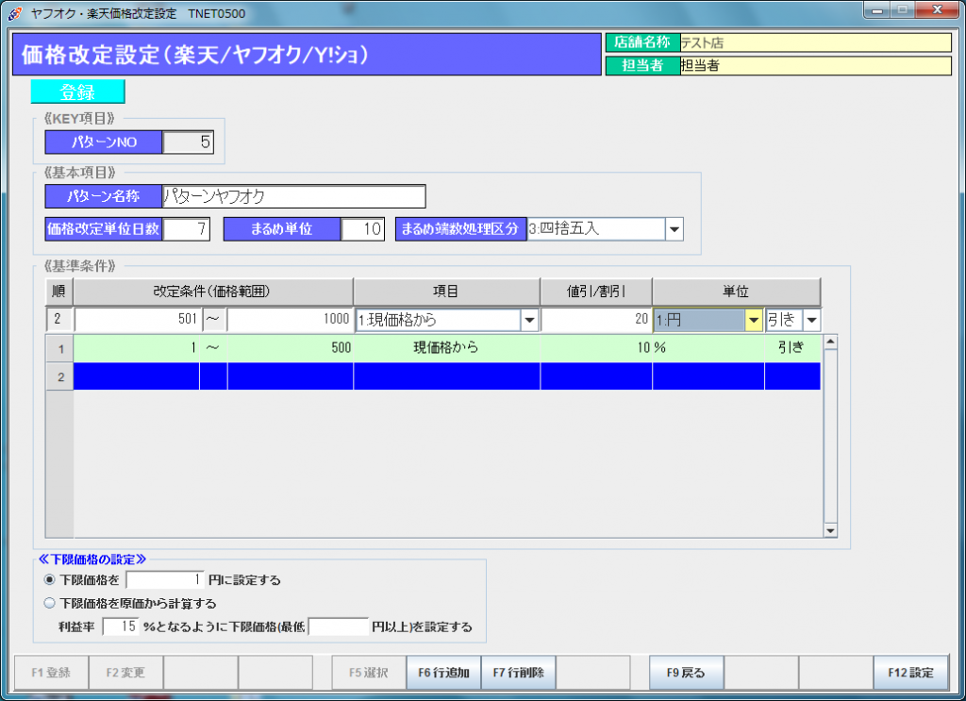
Task: Click the cyan 登録 button
Action: [77, 92]
